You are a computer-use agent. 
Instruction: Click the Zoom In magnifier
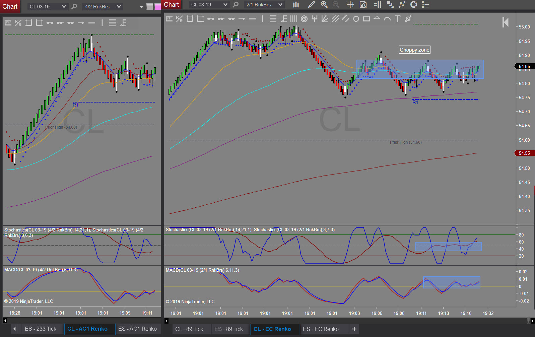click(324, 4)
